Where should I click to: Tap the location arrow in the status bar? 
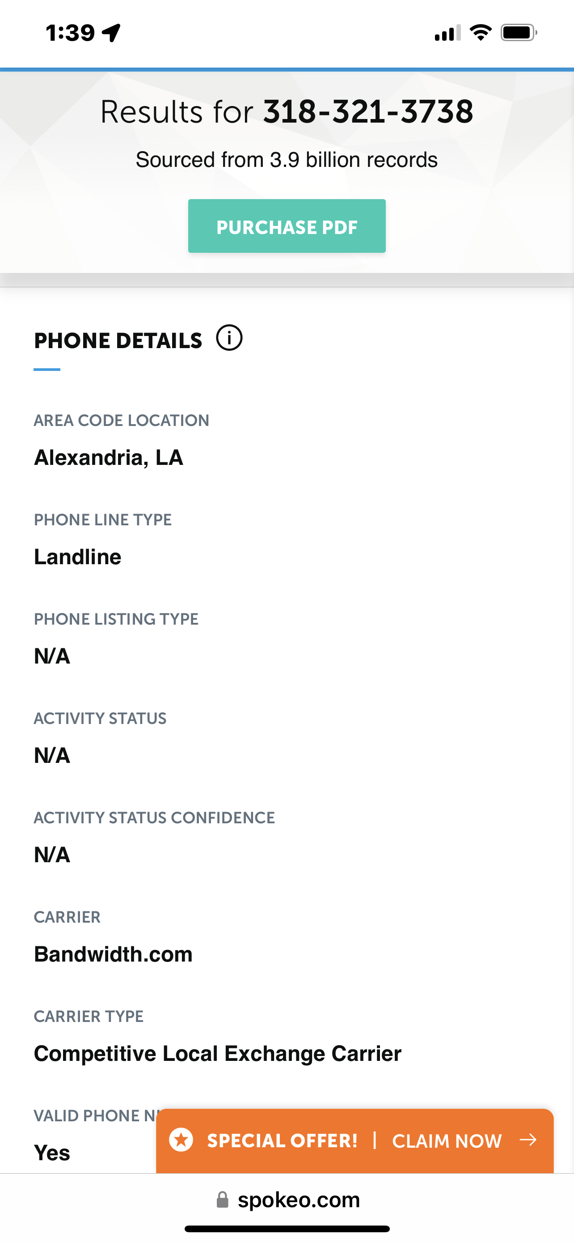pyautogui.click(x=111, y=33)
